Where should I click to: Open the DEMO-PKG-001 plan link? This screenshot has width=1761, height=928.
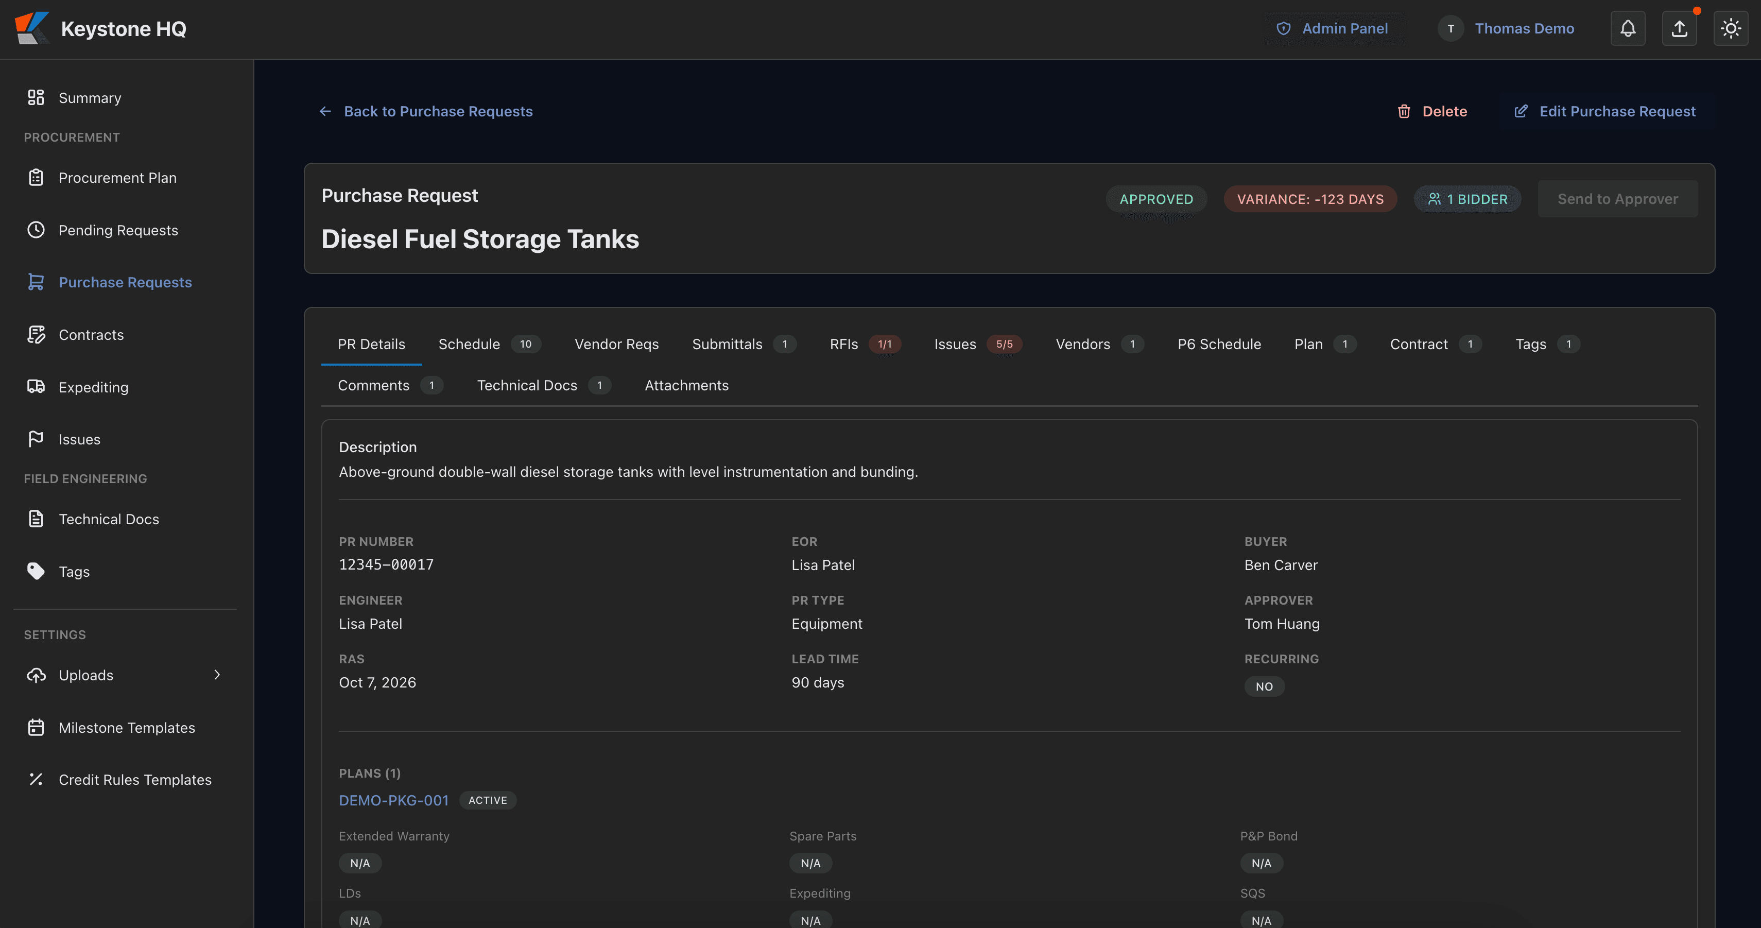pos(394,800)
